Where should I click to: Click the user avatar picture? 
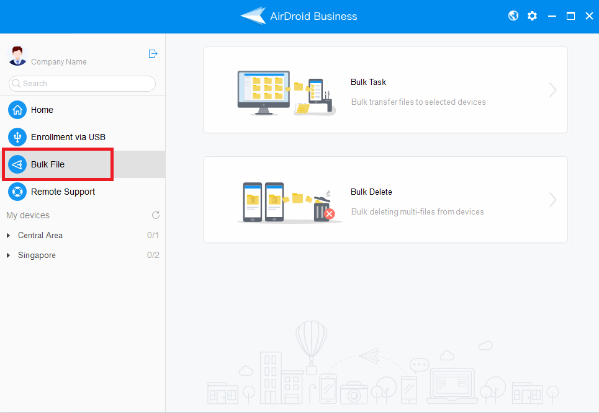tap(17, 56)
